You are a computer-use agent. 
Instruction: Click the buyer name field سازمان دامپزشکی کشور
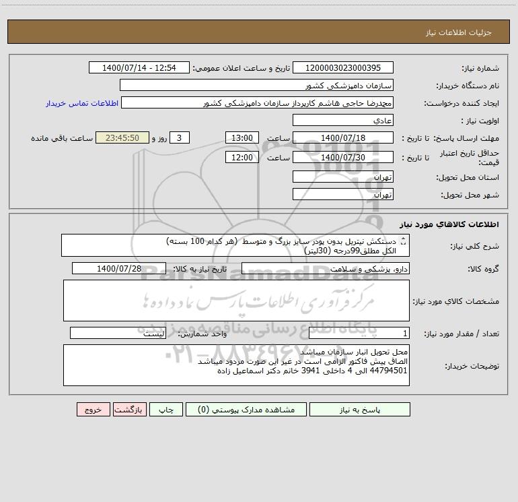tap(256, 85)
